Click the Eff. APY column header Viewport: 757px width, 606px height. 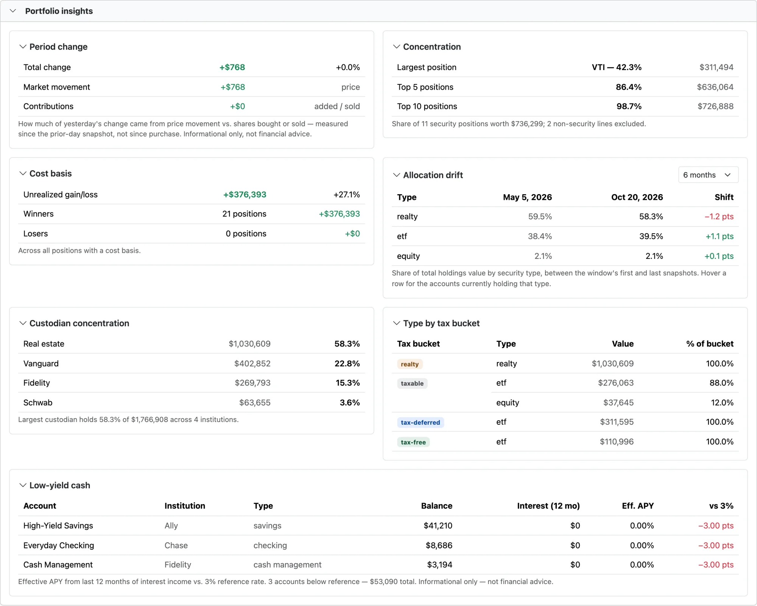tap(638, 506)
